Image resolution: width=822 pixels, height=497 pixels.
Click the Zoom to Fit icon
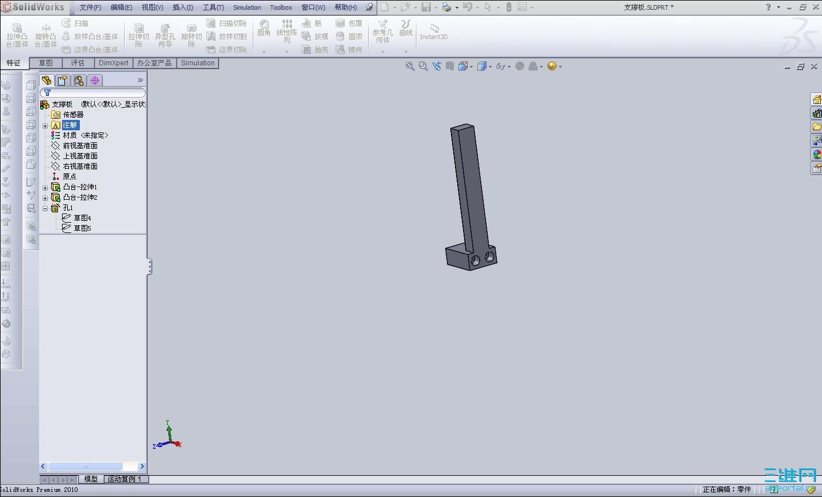point(410,66)
